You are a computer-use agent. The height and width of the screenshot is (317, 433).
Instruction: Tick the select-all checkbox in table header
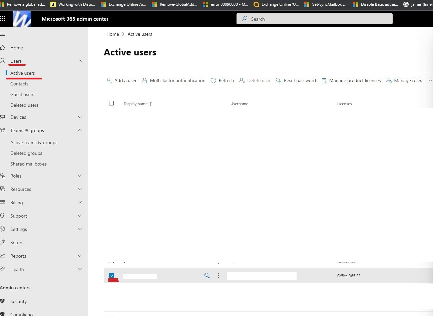(111, 103)
